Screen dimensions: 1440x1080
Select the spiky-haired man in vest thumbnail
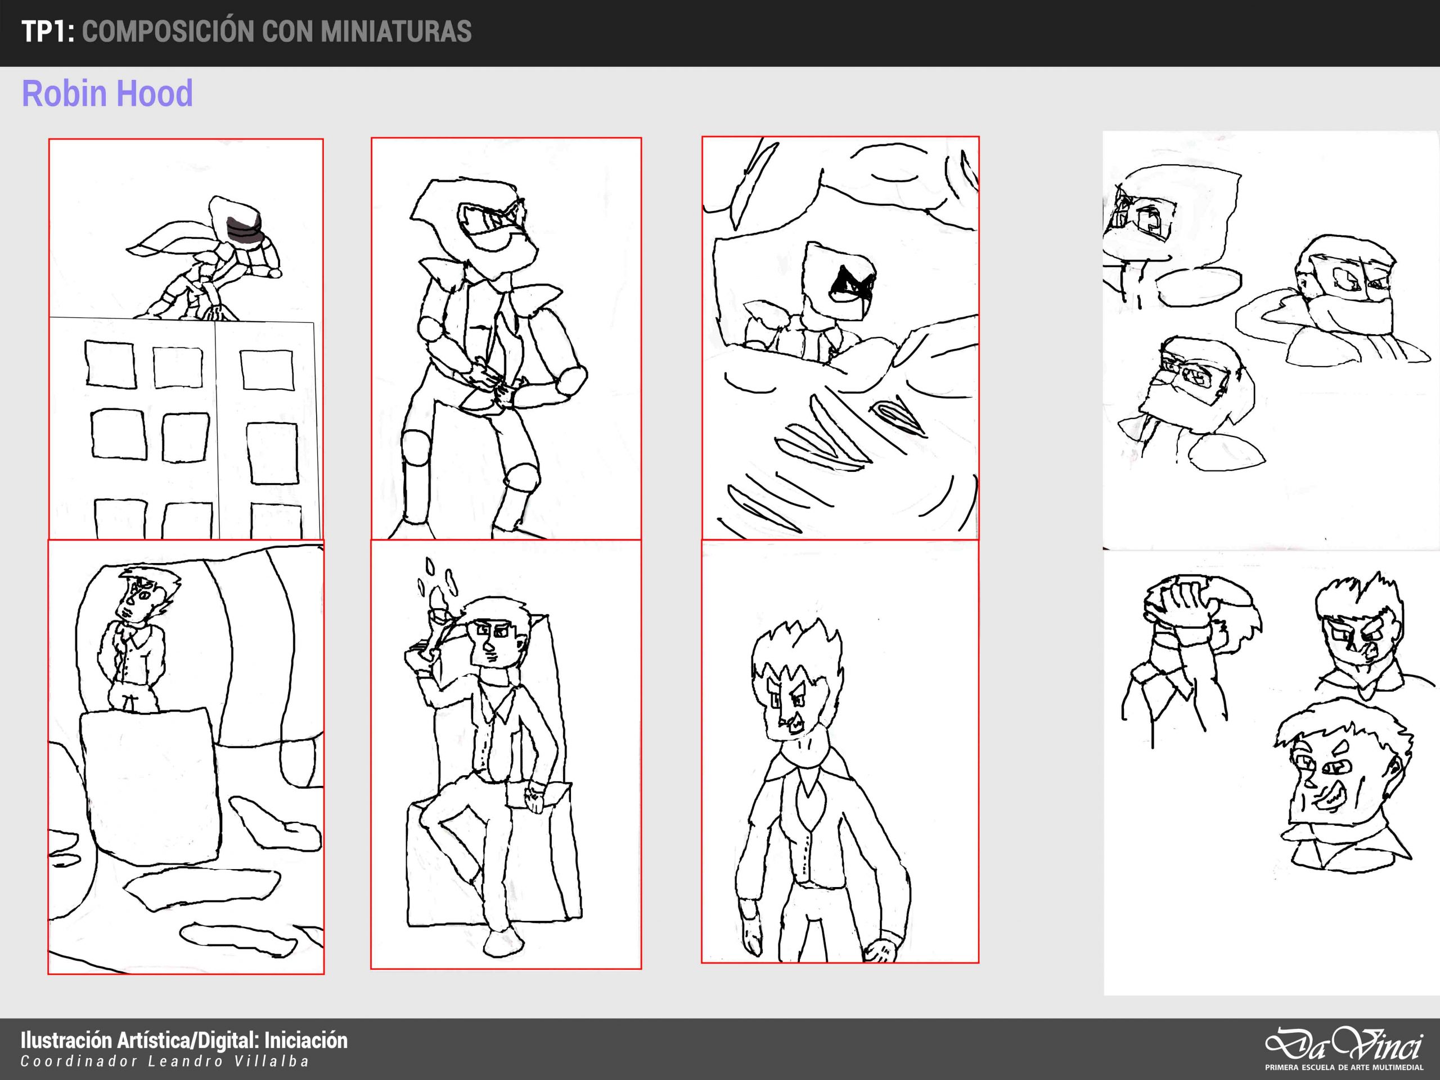840,751
